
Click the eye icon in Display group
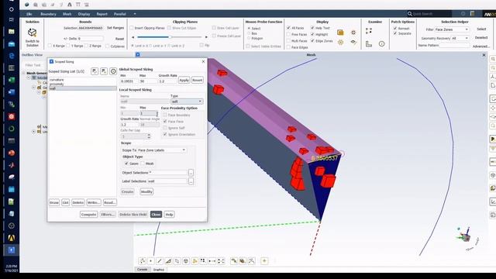[353, 42]
